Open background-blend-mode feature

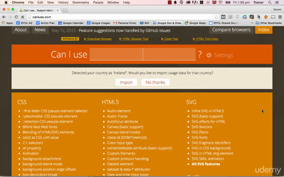click(x=43, y=164)
